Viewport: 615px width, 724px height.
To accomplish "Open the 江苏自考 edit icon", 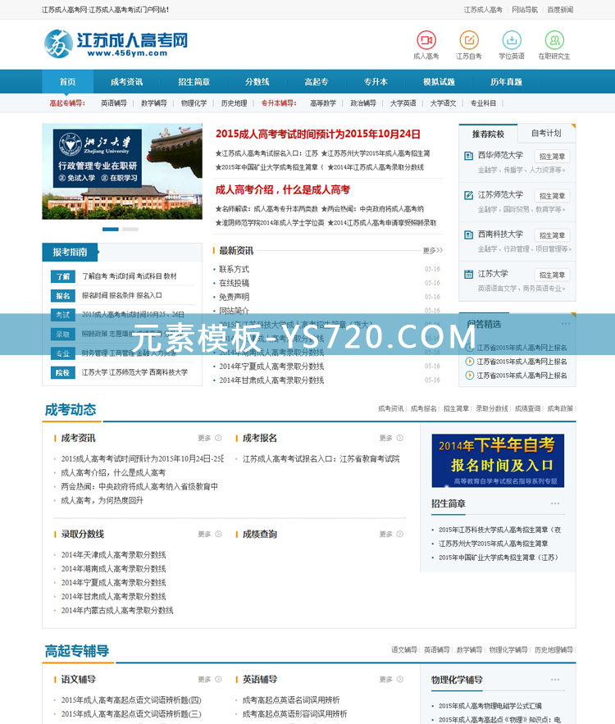I will [469, 40].
